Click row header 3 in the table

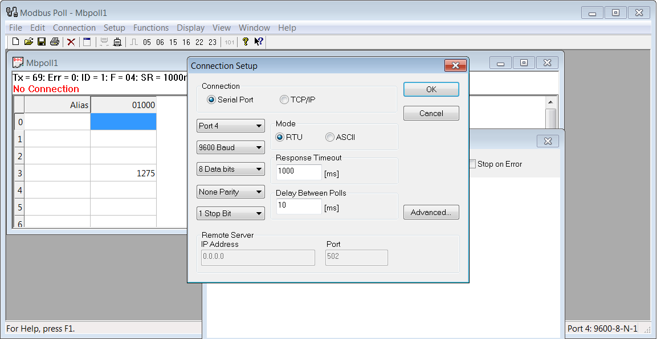19,173
